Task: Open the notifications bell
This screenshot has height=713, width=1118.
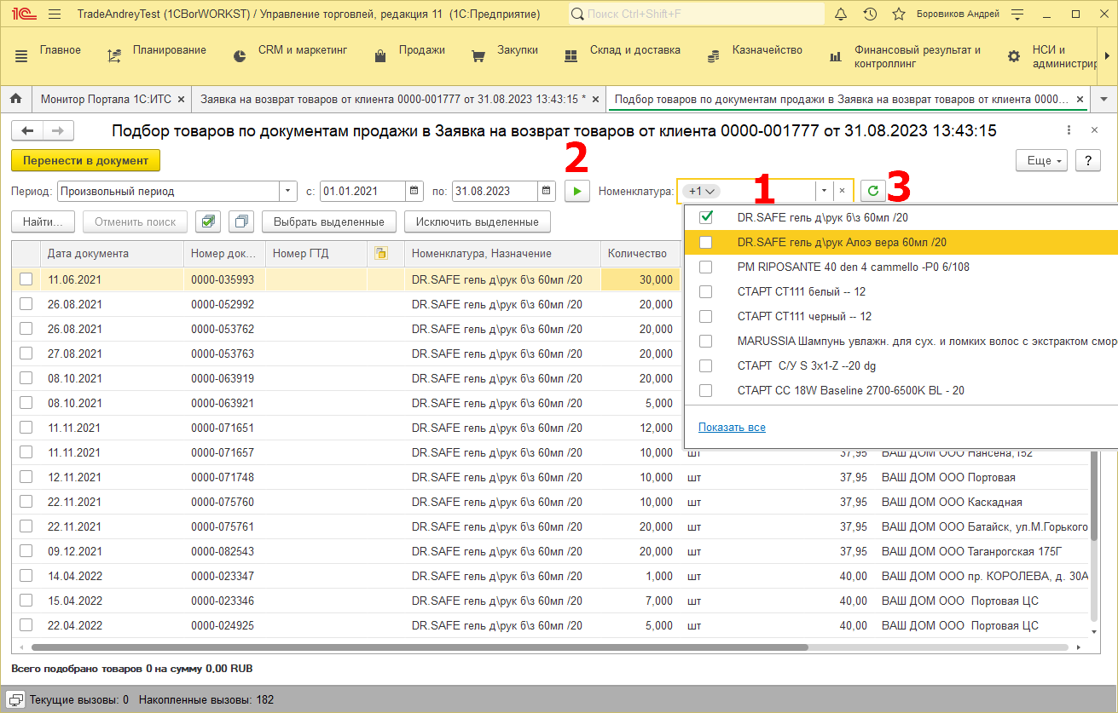Action: coord(841,14)
